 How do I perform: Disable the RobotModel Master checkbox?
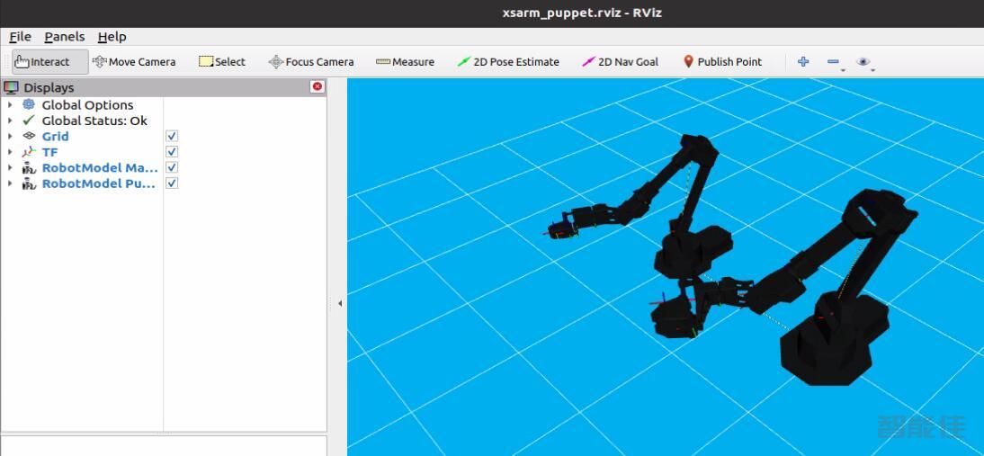click(172, 167)
